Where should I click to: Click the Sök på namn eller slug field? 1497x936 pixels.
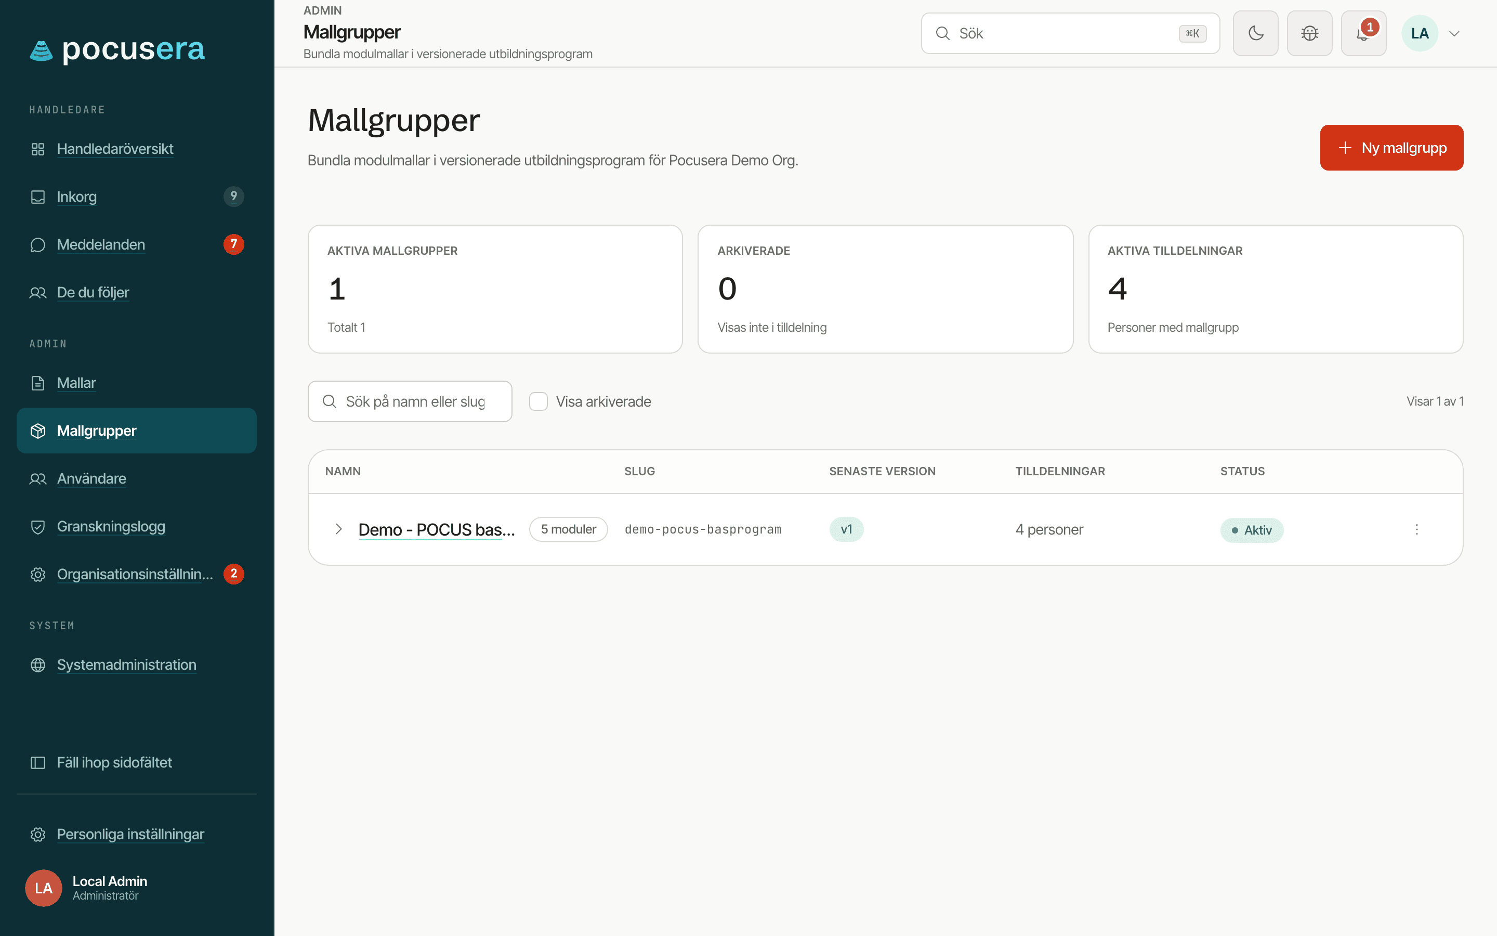pyautogui.click(x=410, y=402)
